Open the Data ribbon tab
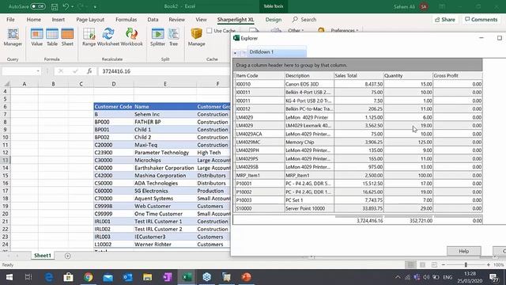The image size is (506, 285). coord(153,19)
